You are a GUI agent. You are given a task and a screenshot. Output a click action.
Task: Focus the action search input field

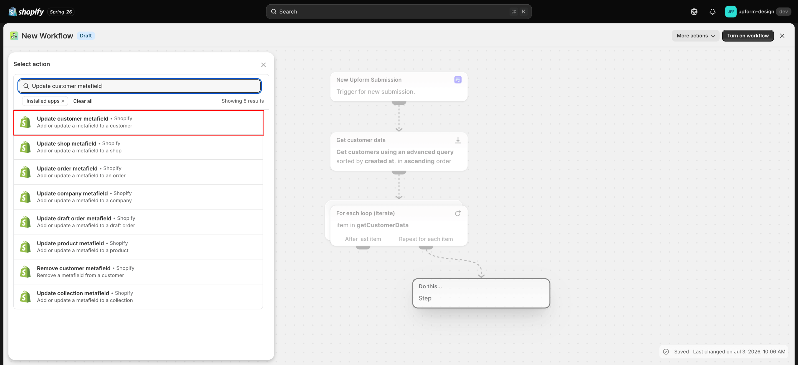140,86
